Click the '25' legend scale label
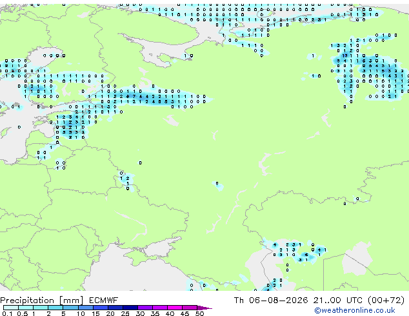409x316 pixels. 125,313
